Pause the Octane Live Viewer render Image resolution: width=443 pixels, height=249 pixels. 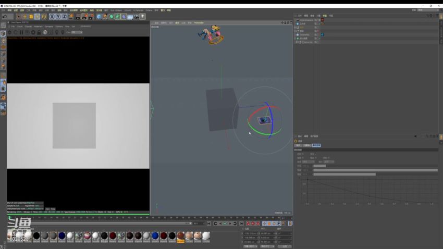pos(21,32)
